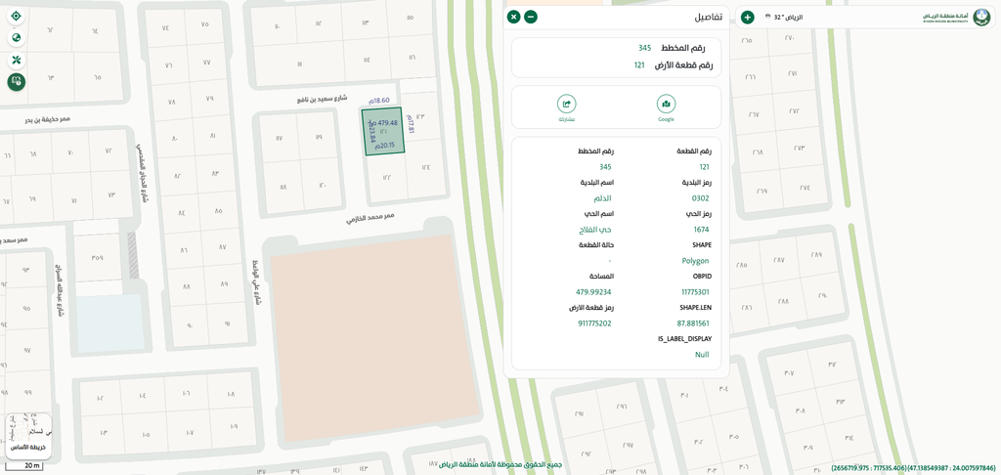Open the map tools wrench icon

[x=16, y=60]
